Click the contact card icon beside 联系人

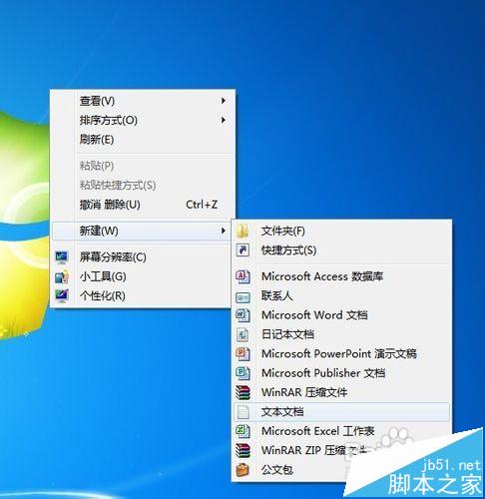pos(242,296)
